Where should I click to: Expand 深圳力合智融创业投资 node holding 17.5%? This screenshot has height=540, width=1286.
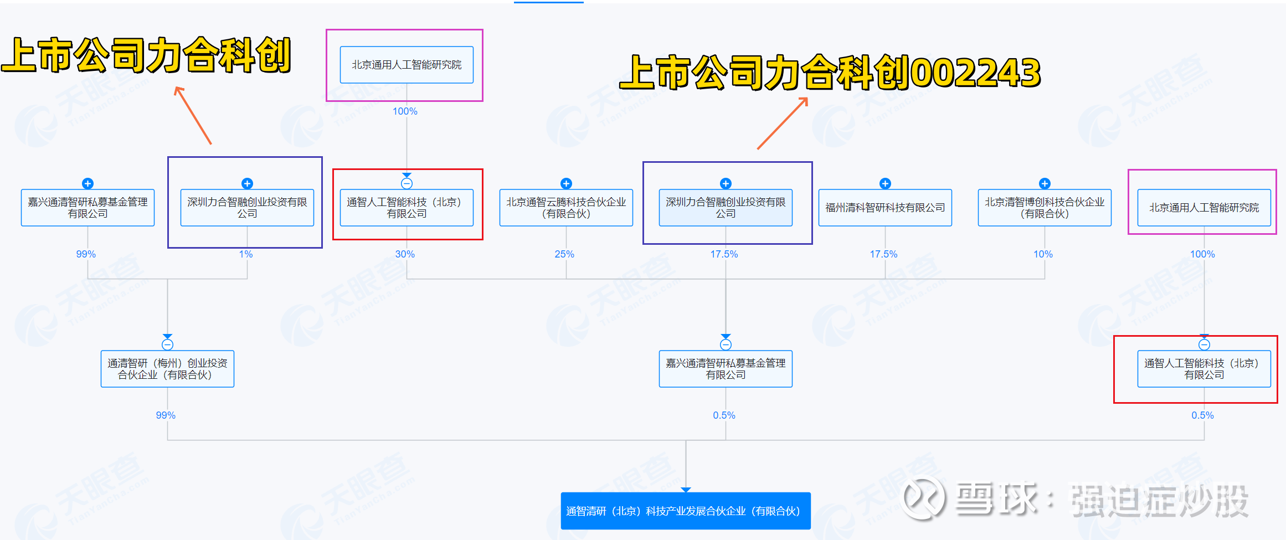coord(726,183)
